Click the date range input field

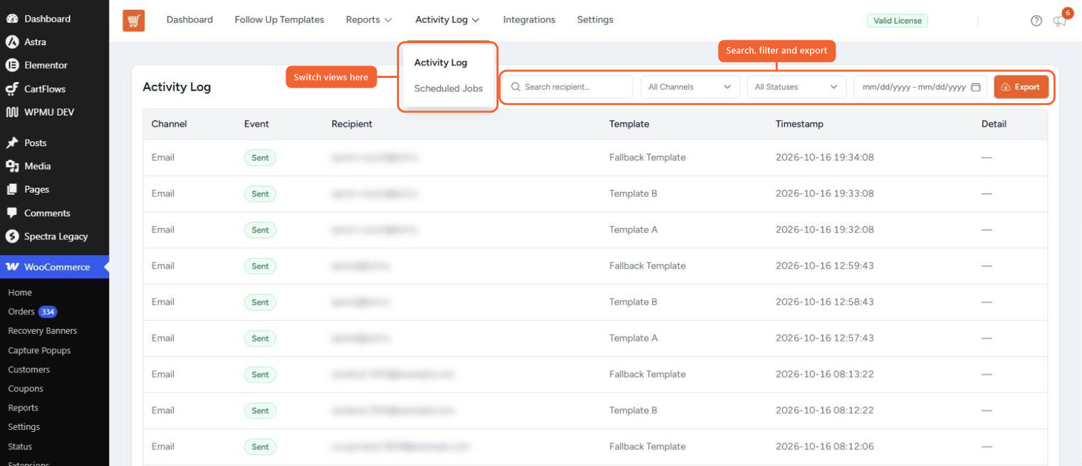920,87
